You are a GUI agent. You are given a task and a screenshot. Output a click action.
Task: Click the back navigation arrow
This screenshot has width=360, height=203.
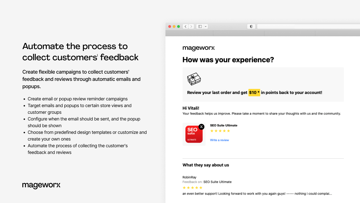(x=185, y=26)
